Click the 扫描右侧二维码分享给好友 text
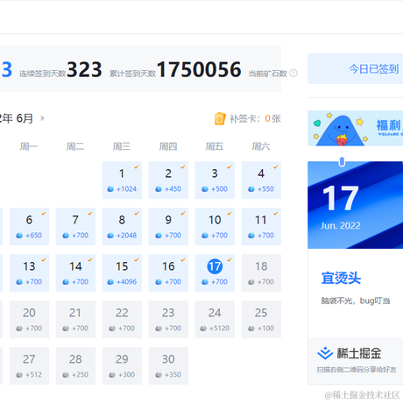403x403 pixels. coord(357,370)
